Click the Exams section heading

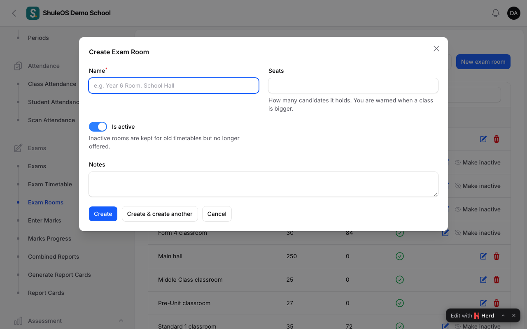37,148
